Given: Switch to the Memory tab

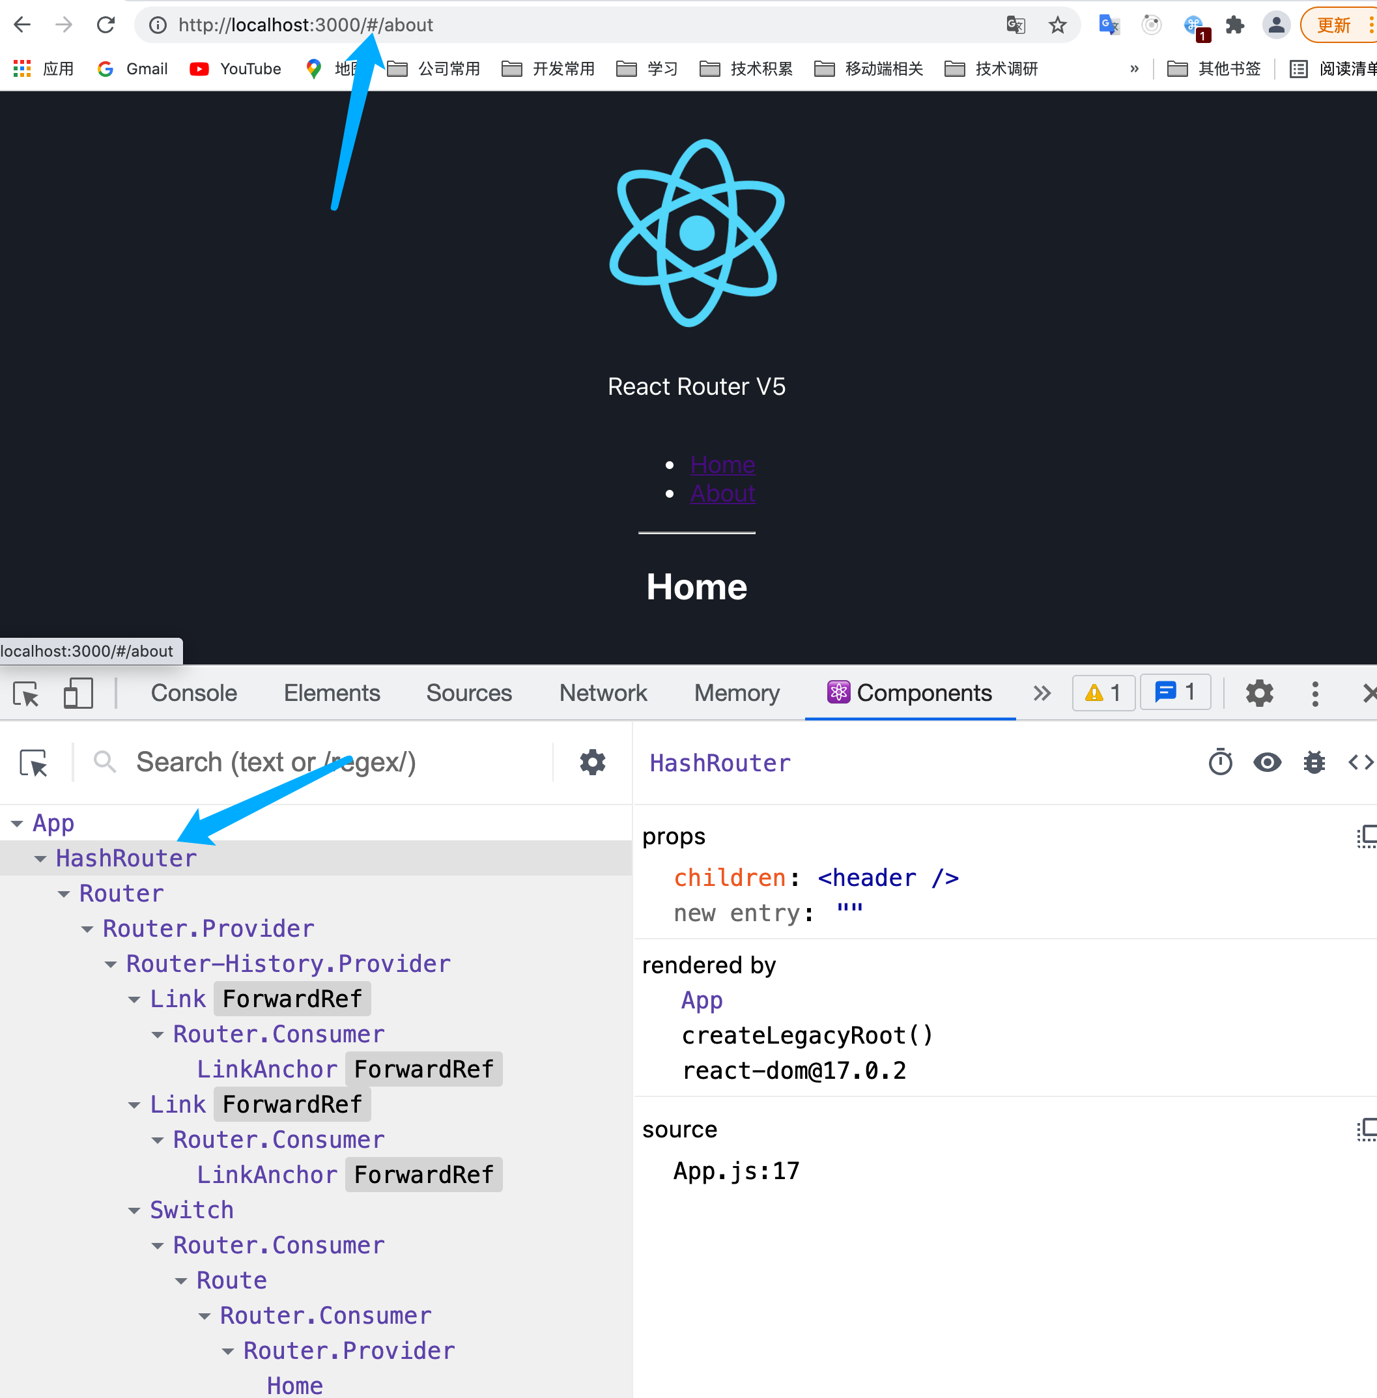Looking at the screenshot, I should point(737,693).
